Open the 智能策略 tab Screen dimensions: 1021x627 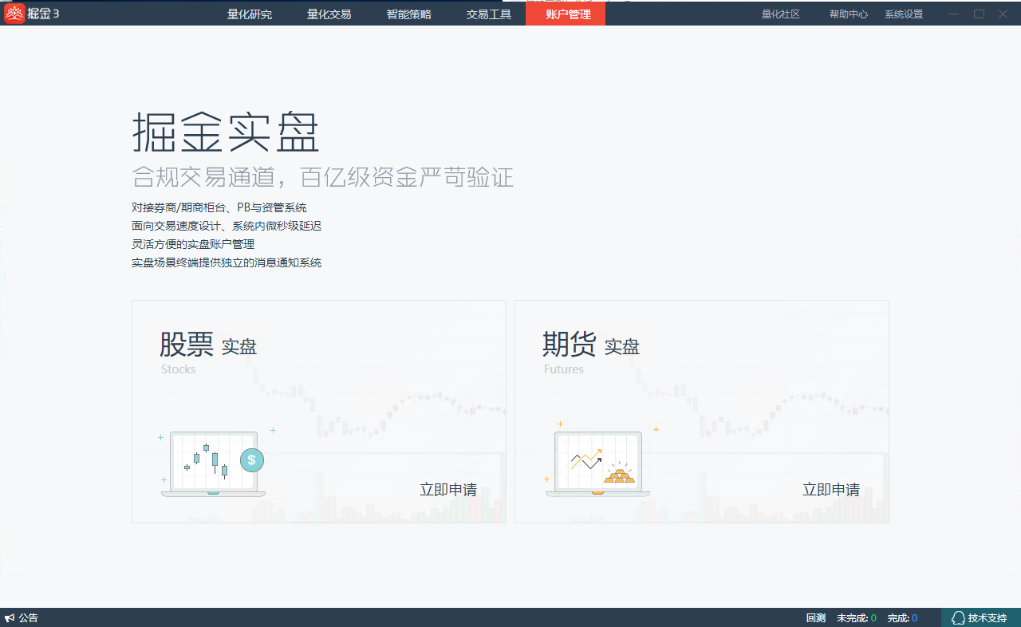409,14
